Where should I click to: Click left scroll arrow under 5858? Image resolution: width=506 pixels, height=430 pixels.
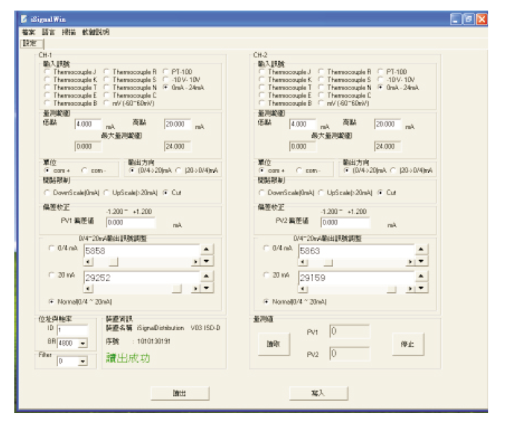coord(88,262)
